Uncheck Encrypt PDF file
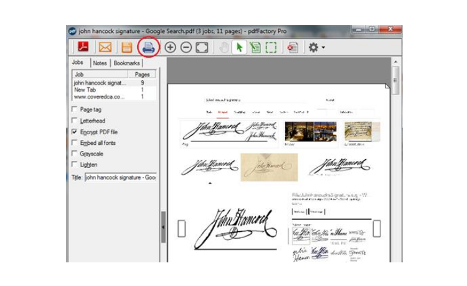 [75, 131]
